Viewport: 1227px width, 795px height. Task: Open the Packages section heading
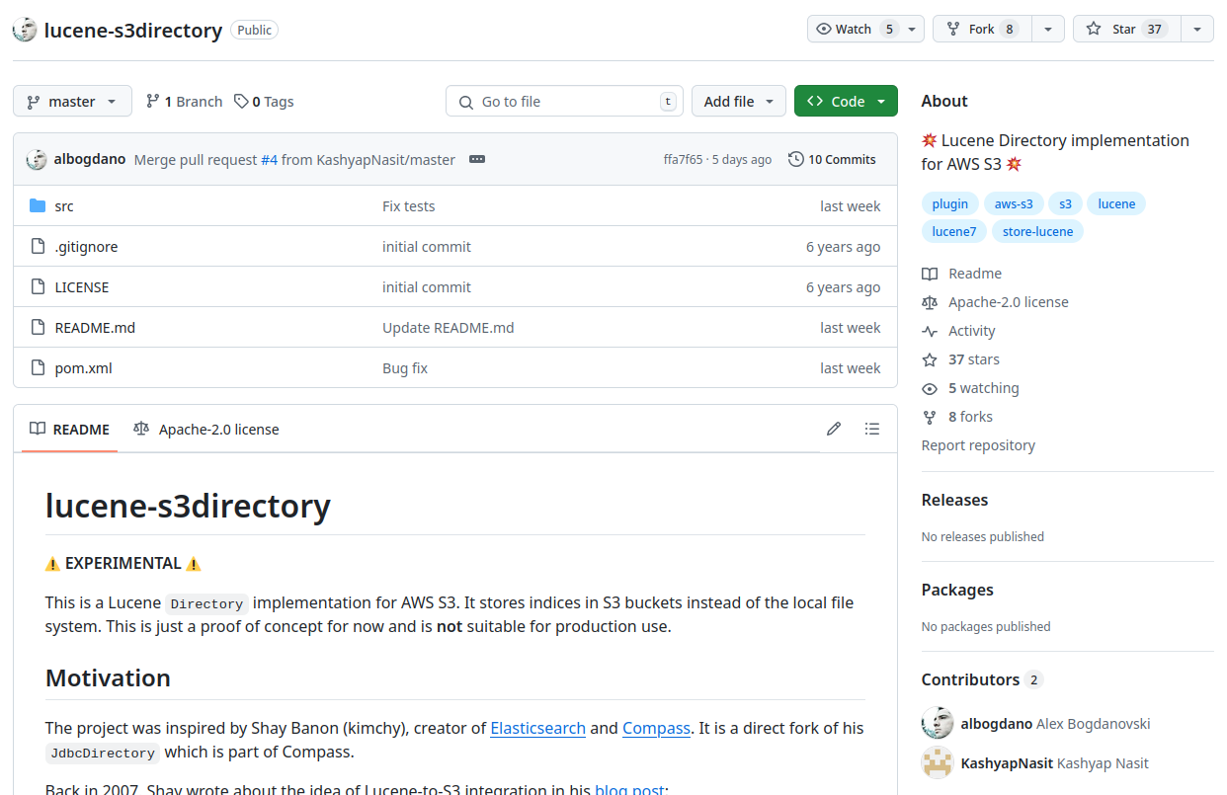tap(957, 590)
